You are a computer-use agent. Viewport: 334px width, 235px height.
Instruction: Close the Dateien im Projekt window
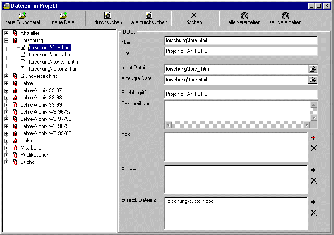[x=326, y=6]
